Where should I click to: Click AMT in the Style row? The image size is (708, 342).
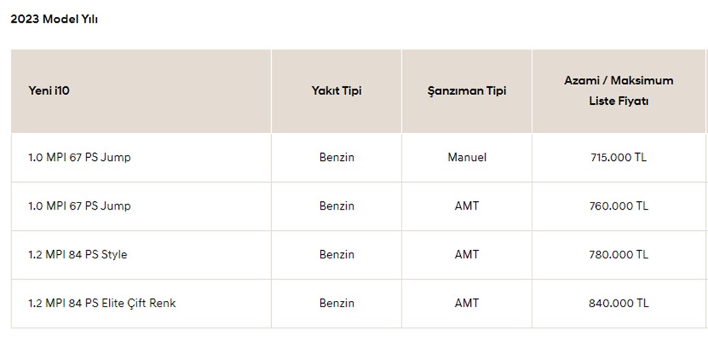(467, 254)
